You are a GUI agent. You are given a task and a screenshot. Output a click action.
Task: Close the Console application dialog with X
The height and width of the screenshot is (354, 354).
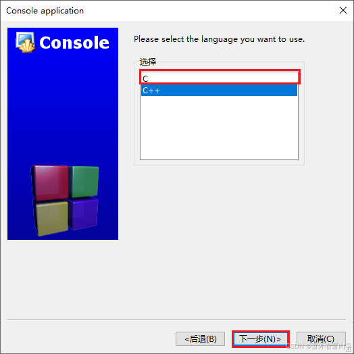(x=343, y=10)
